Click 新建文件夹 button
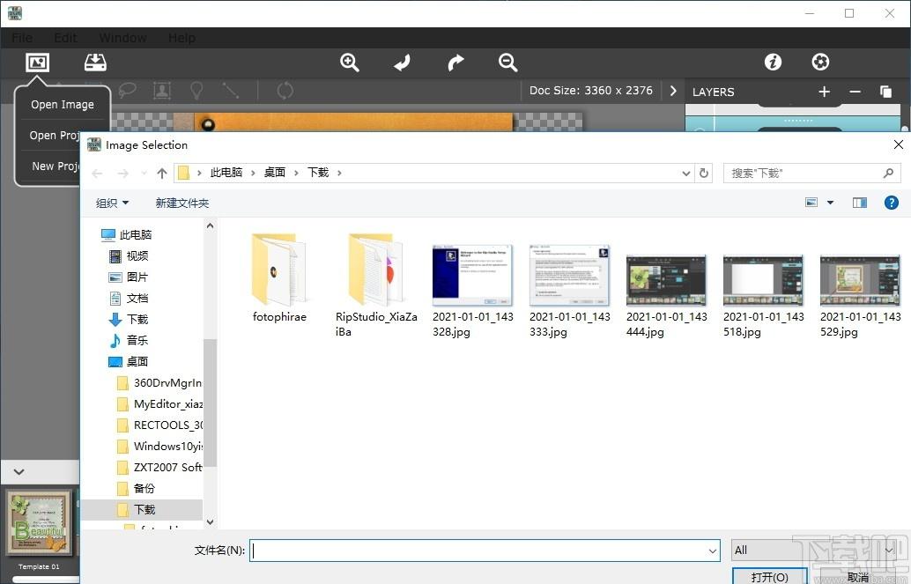911x584 pixels. tap(181, 203)
